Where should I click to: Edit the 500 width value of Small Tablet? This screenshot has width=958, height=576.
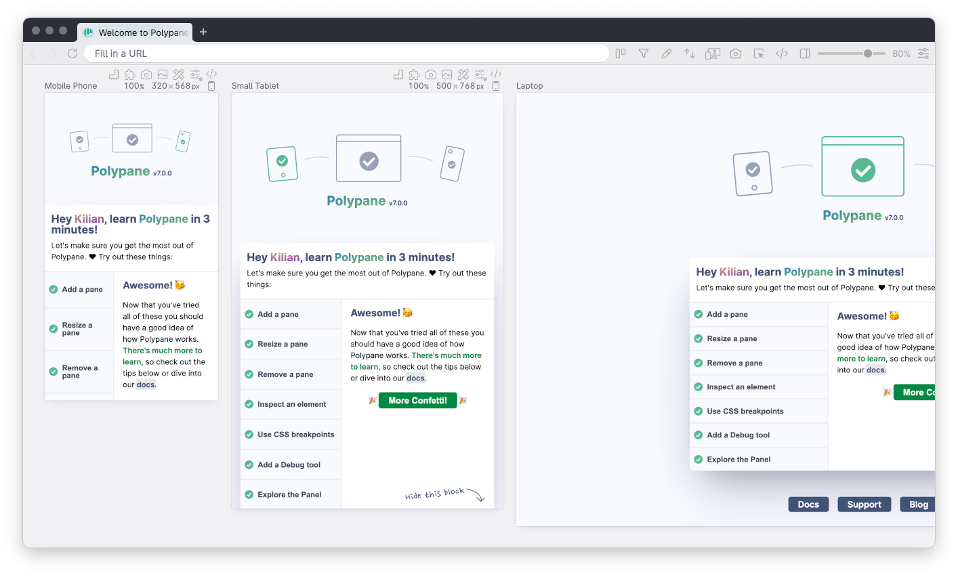[x=444, y=86]
